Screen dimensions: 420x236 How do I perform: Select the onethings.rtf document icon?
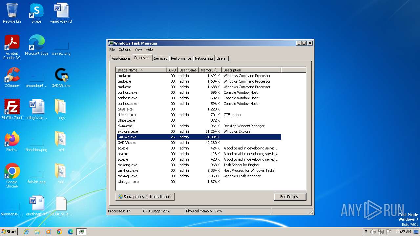point(36,206)
